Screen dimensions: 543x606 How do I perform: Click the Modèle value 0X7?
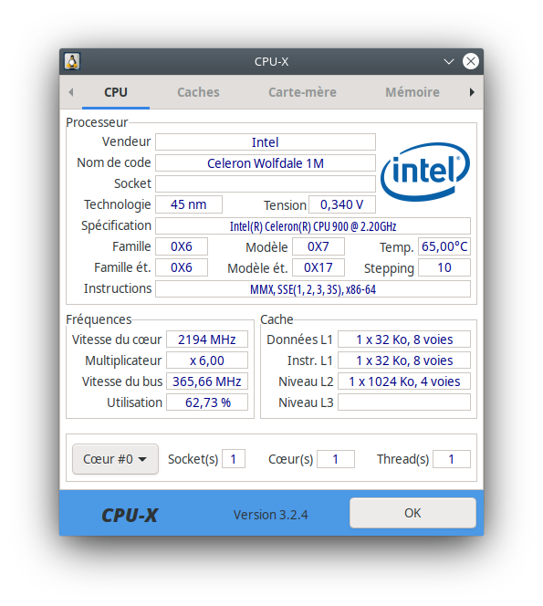[x=318, y=246]
